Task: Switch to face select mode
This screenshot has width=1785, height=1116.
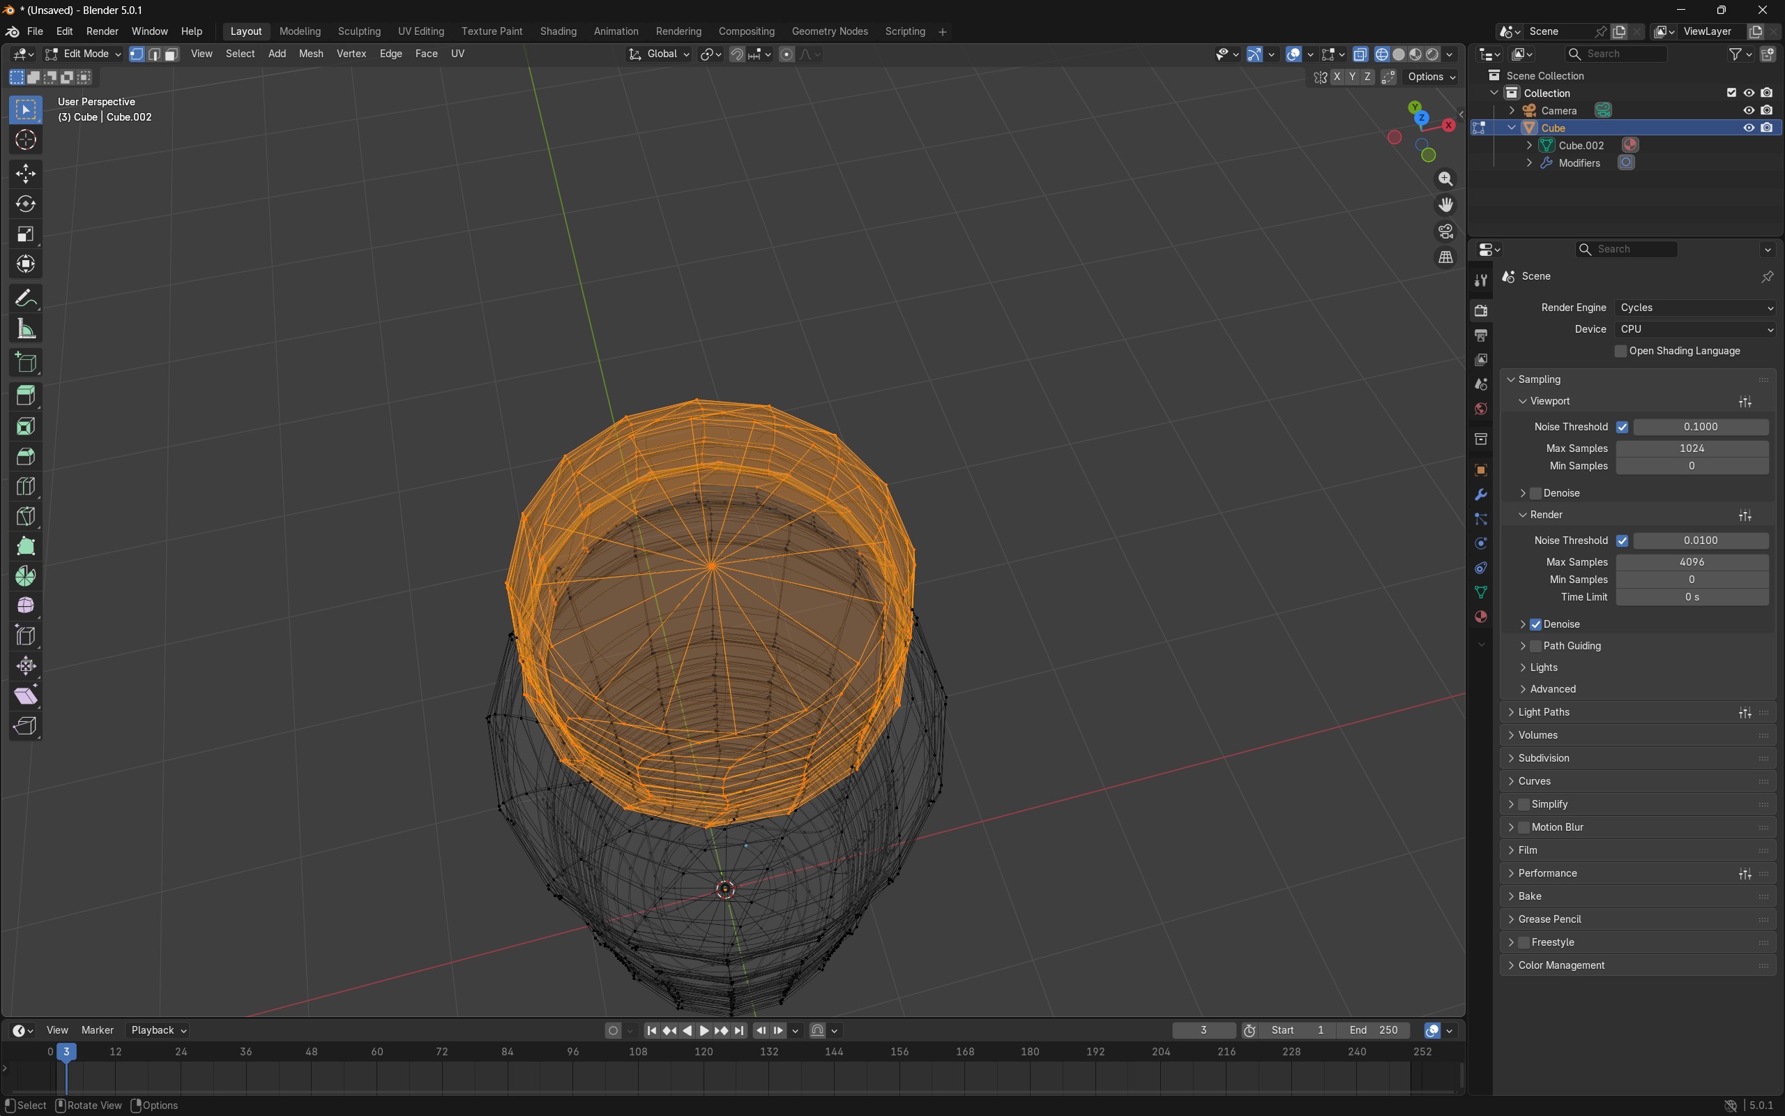Action: [x=171, y=54]
